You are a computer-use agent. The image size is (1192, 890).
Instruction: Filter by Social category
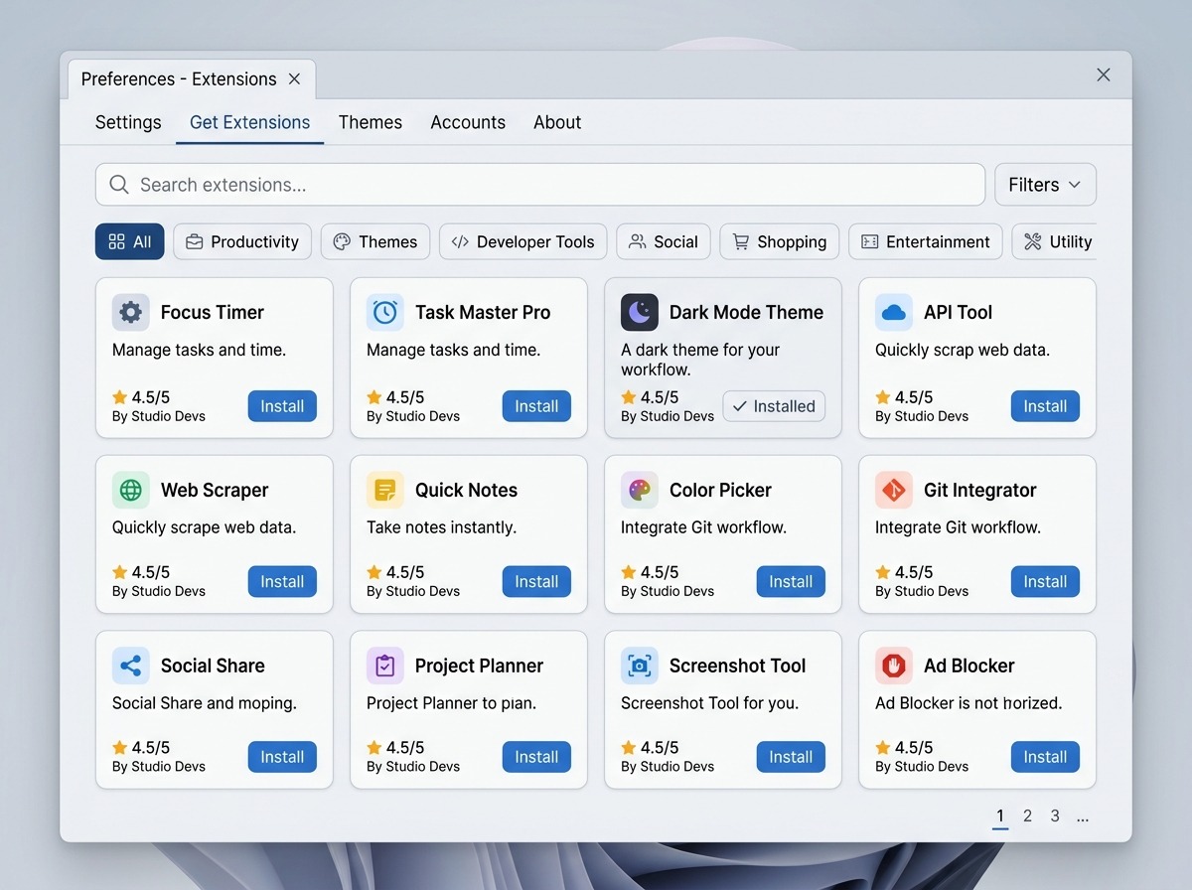pyautogui.click(x=664, y=241)
